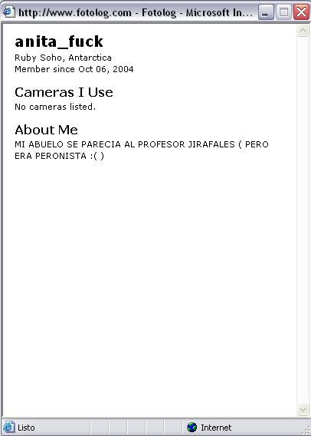Click the Member since Oct 06, 2004 line
The width and height of the screenshot is (311, 436).
pyautogui.click(x=74, y=69)
